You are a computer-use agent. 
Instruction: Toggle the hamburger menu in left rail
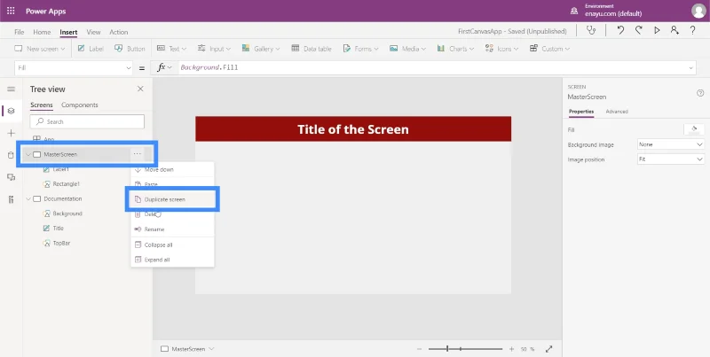(x=12, y=89)
